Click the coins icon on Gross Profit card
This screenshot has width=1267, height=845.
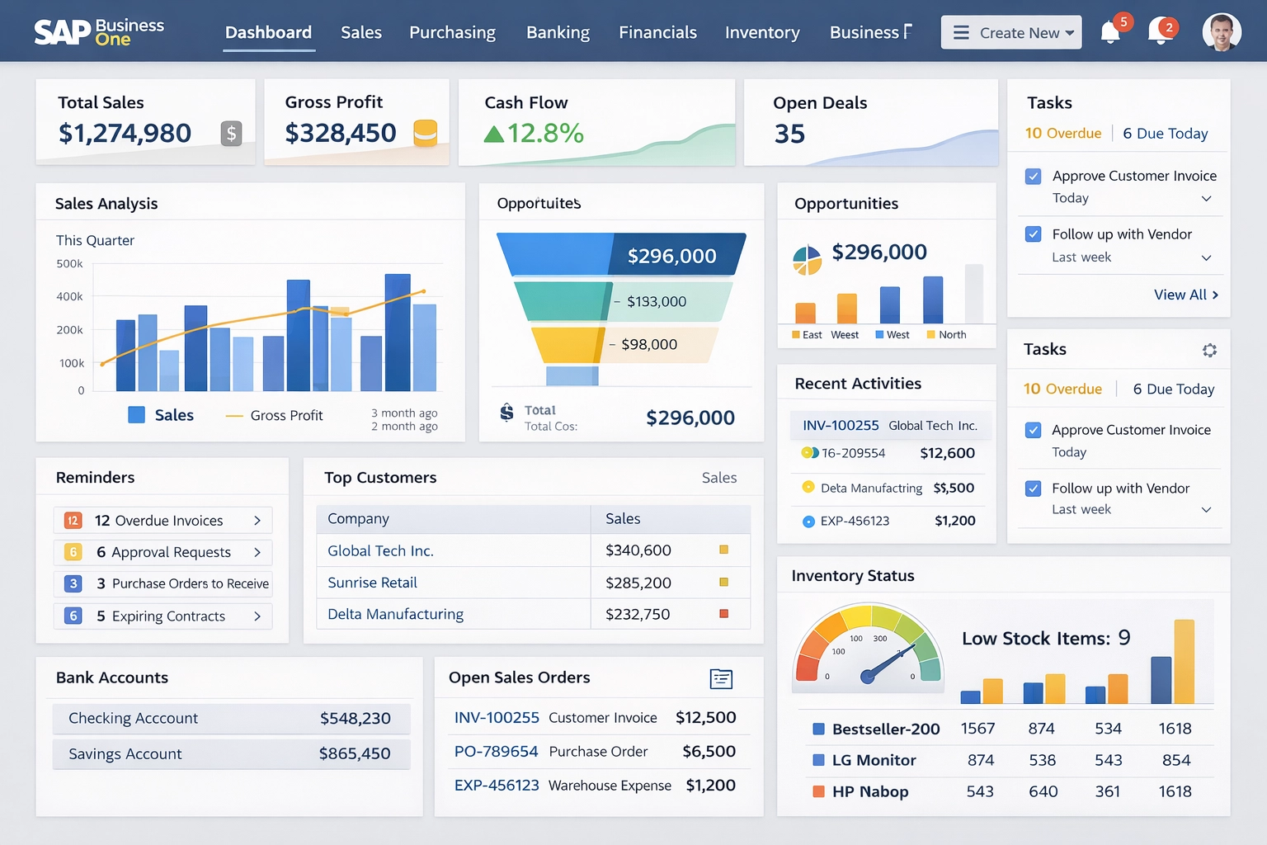[x=426, y=132]
